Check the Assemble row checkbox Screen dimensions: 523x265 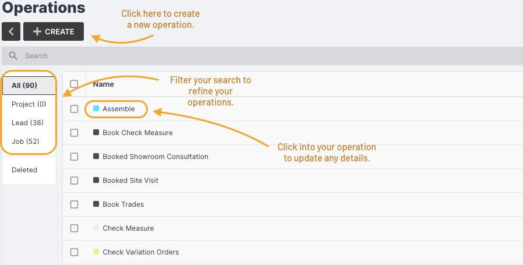tap(74, 109)
